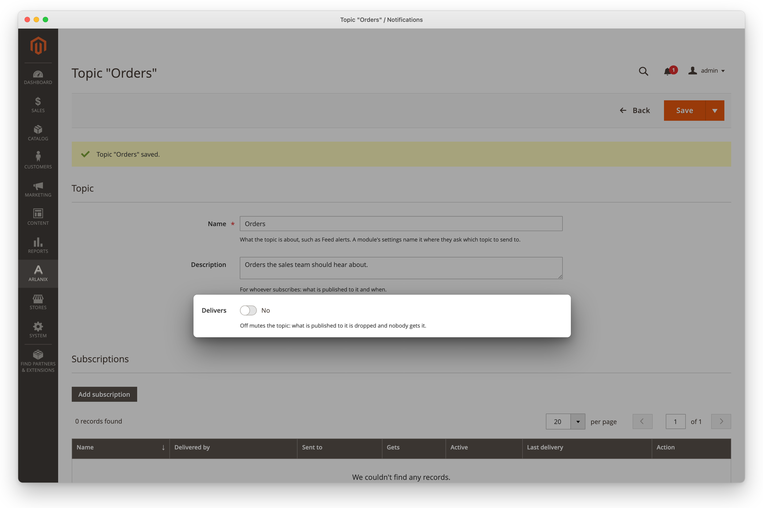Click the Magento logo in the sidebar
763x508 pixels.
coord(38,45)
